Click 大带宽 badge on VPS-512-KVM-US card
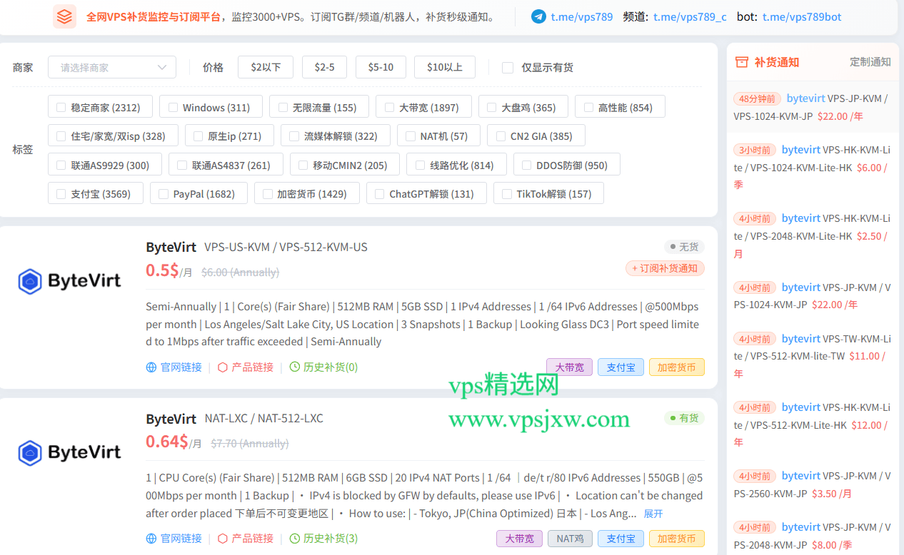Screen dimensions: 904x555 pyautogui.click(x=570, y=367)
